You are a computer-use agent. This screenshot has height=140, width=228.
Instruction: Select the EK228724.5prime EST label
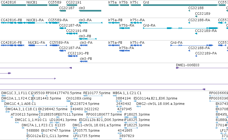pos(85,104)
